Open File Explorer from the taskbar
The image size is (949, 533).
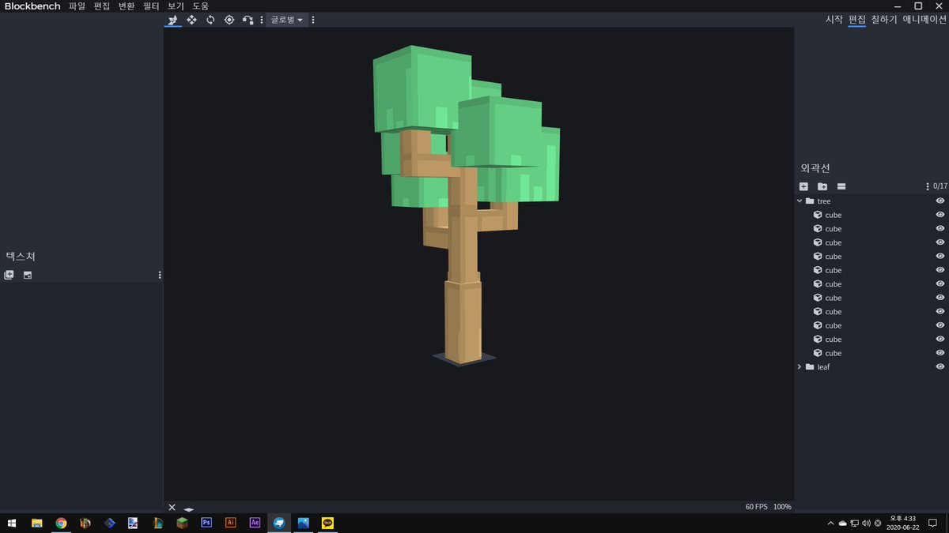pyautogui.click(x=36, y=523)
